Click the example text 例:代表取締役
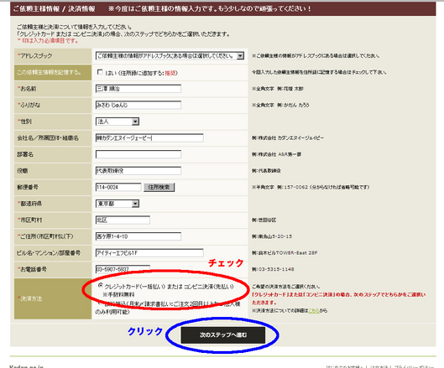Viewport: 444px width, 368px height. point(266,170)
